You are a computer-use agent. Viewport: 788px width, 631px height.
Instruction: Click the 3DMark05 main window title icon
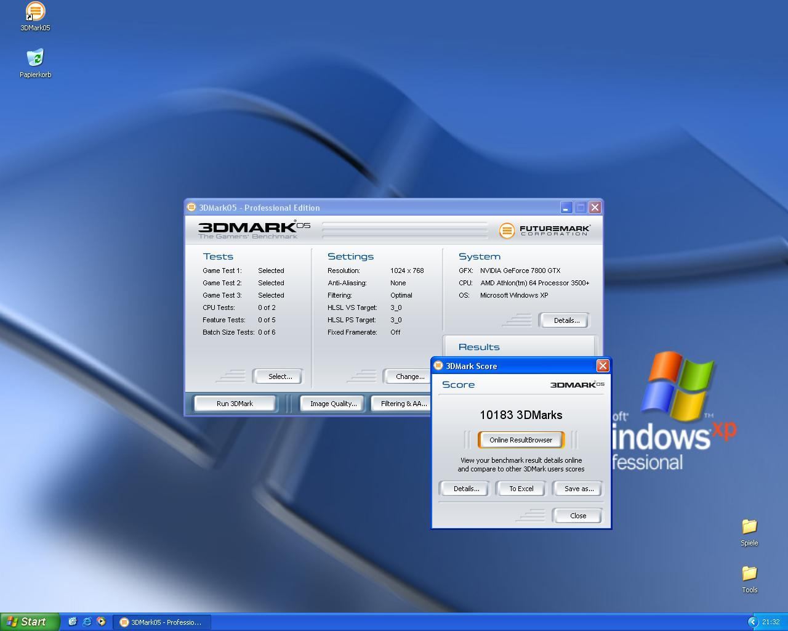(x=191, y=207)
